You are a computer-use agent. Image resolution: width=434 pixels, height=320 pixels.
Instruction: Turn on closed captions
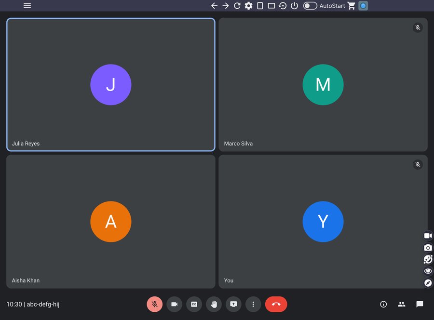point(194,304)
